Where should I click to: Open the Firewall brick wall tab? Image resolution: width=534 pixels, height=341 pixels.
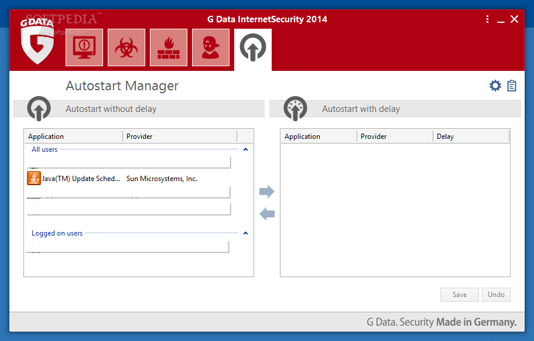169,47
